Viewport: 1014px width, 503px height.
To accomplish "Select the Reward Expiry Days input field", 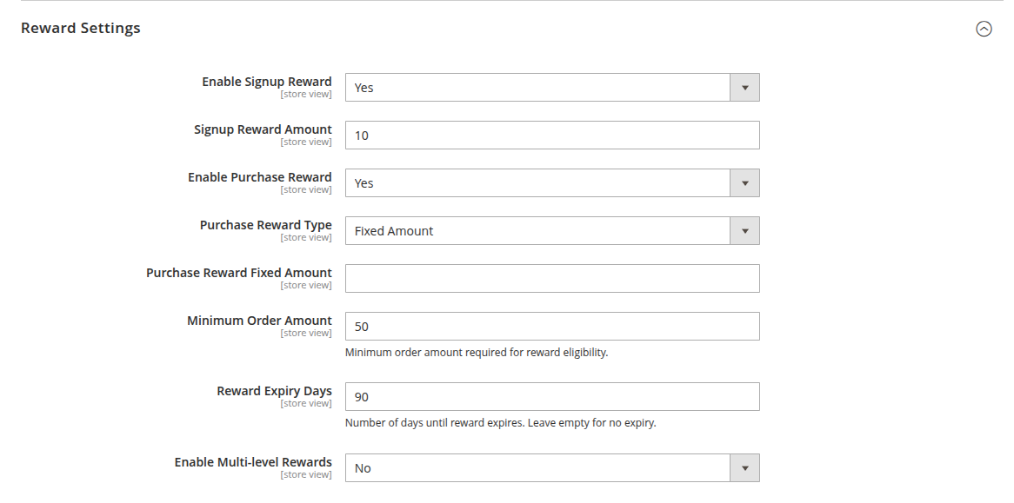I will click(552, 397).
